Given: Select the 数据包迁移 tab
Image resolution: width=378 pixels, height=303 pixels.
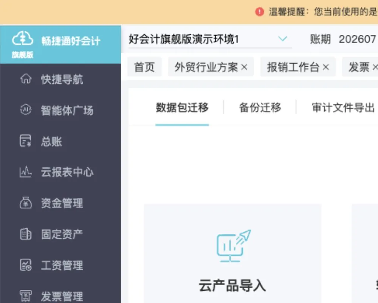Looking at the screenshot, I should (182, 108).
